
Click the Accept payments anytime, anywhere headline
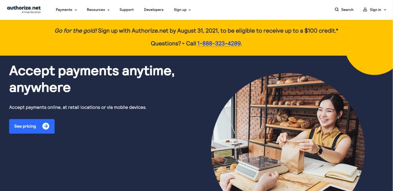92,79
